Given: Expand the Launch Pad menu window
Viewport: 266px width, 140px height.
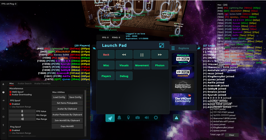Looking at the screenshot, I should pyautogui.click(x=161, y=45).
